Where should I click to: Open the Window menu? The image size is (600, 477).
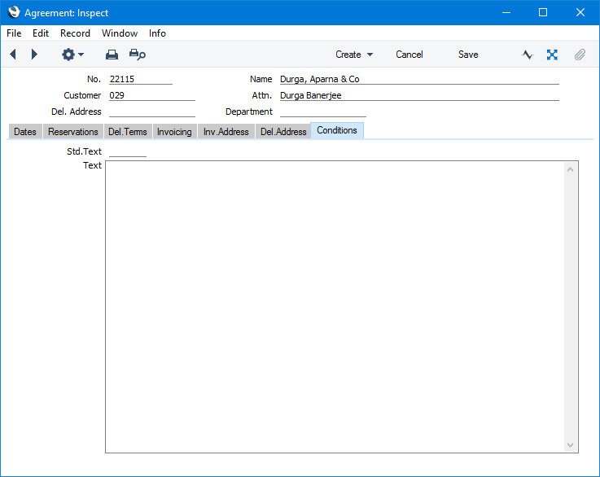120,33
